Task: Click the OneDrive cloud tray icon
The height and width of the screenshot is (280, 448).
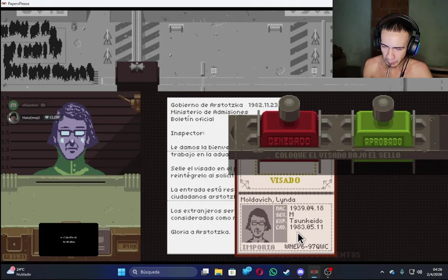Action: click(x=392, y=272)
